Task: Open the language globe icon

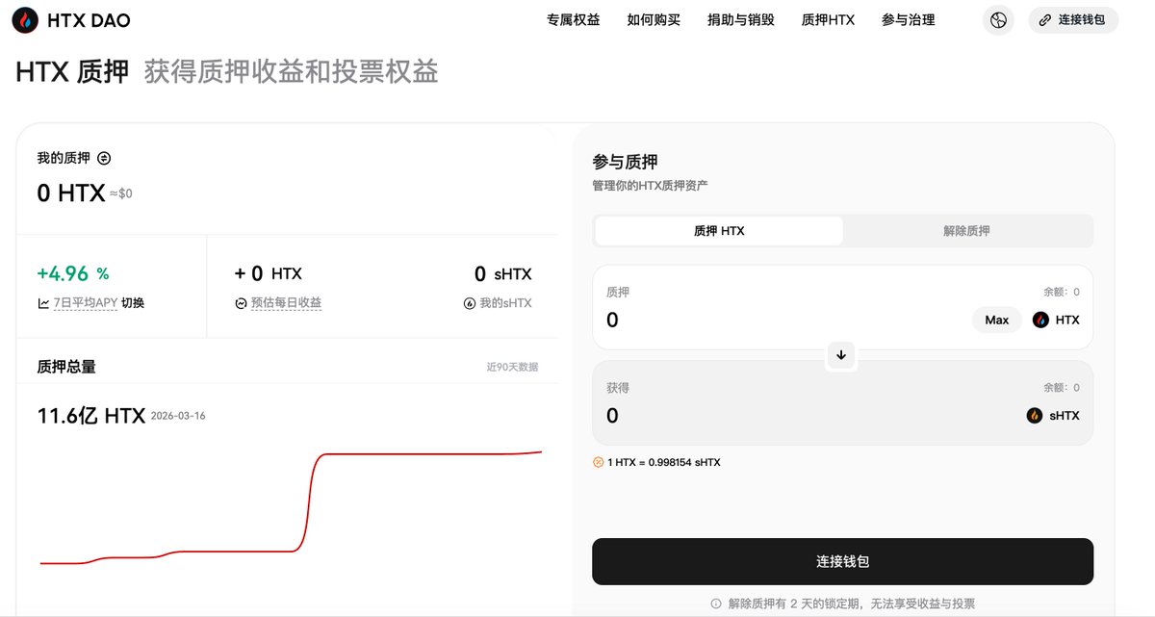Action: (x=998, y=20)
